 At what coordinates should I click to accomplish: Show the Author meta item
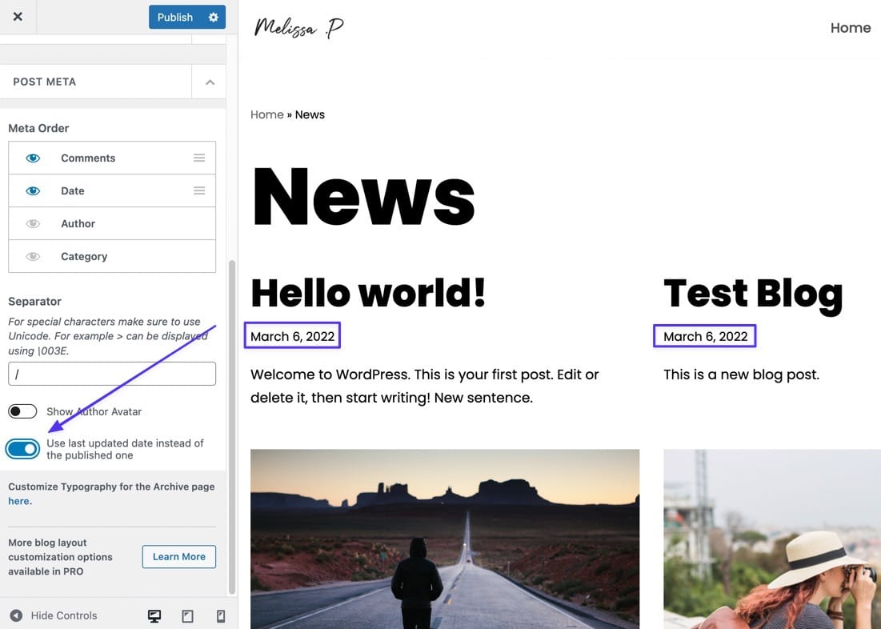pos(33,224)
